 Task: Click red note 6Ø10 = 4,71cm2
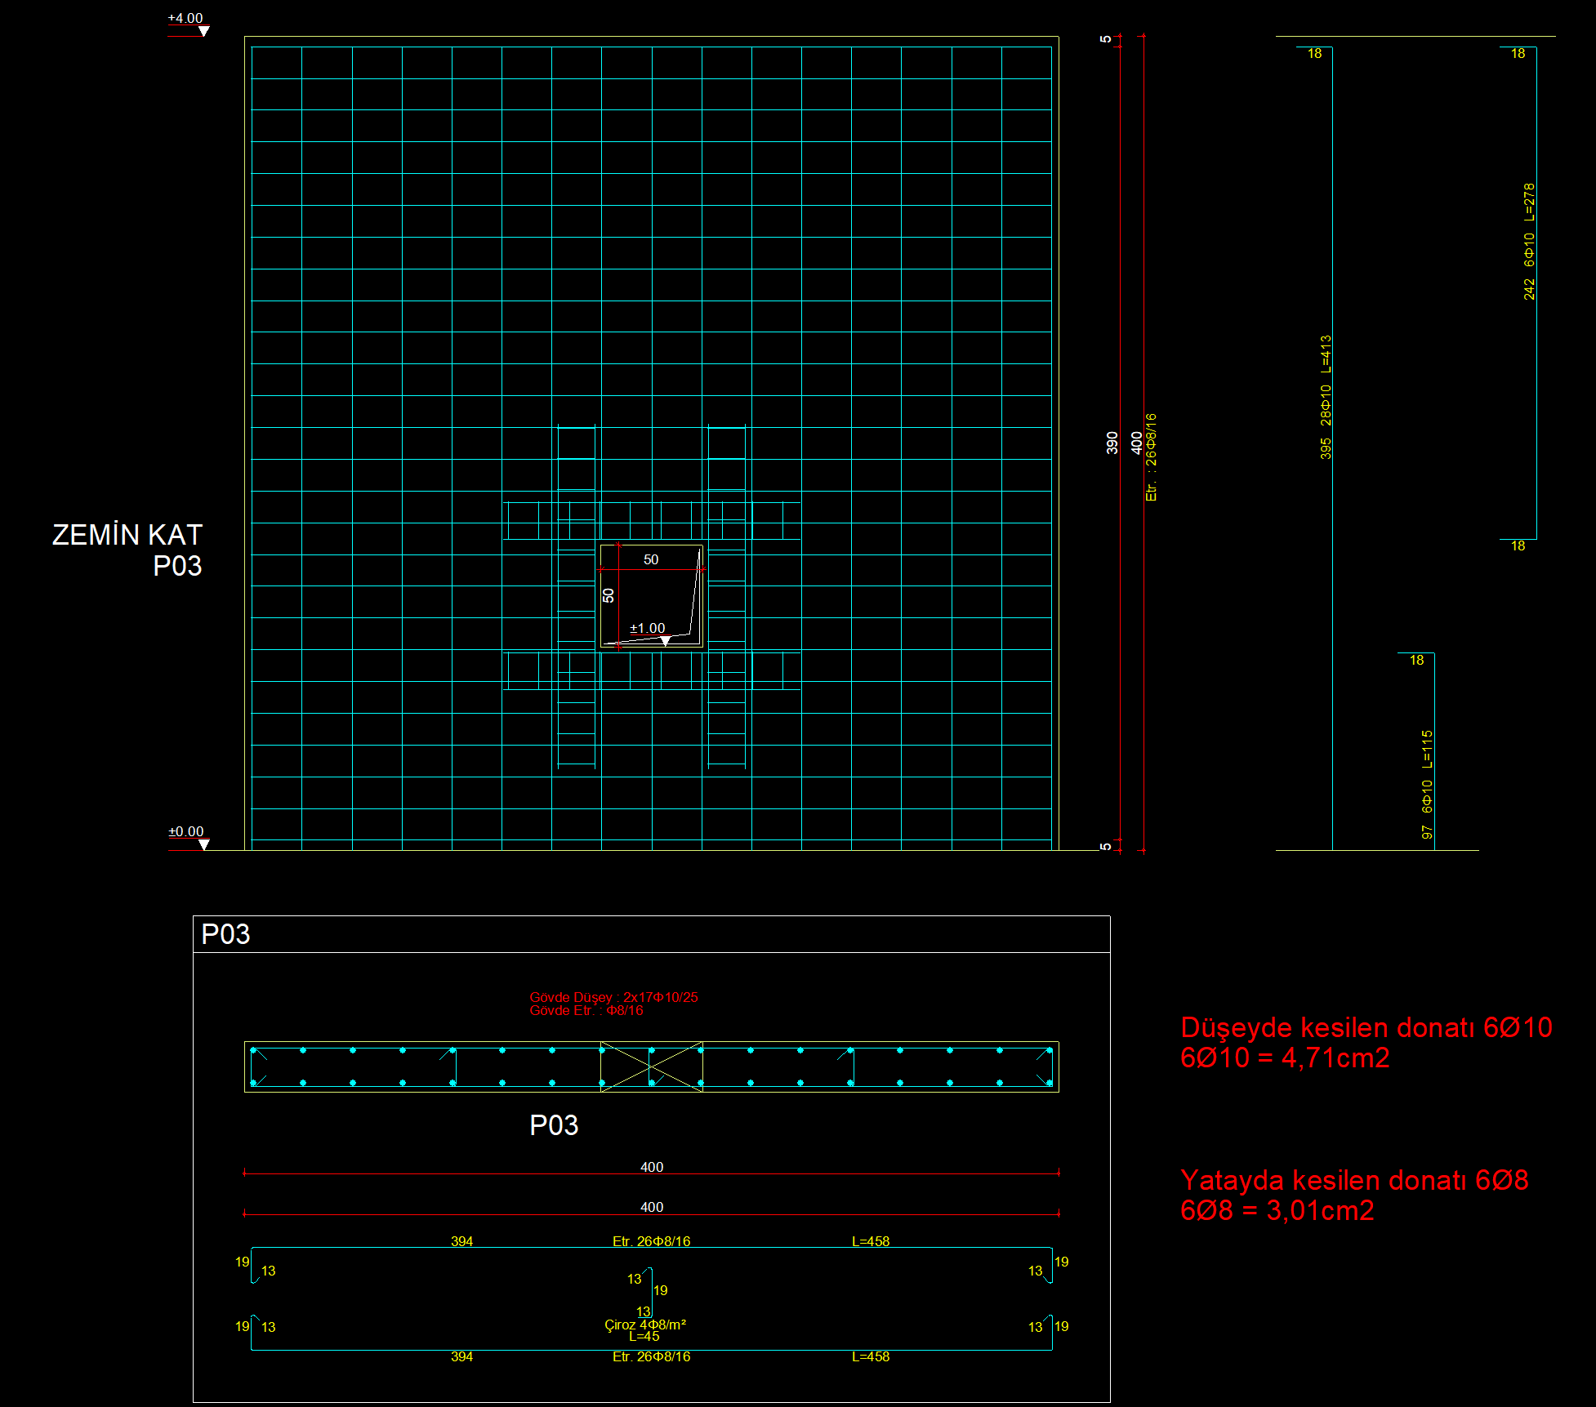tap(1285, 1057)
